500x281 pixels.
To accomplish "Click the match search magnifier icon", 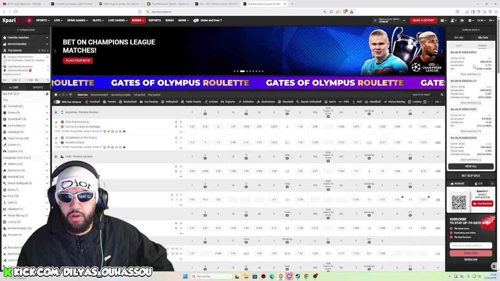I will click(442, 95).
